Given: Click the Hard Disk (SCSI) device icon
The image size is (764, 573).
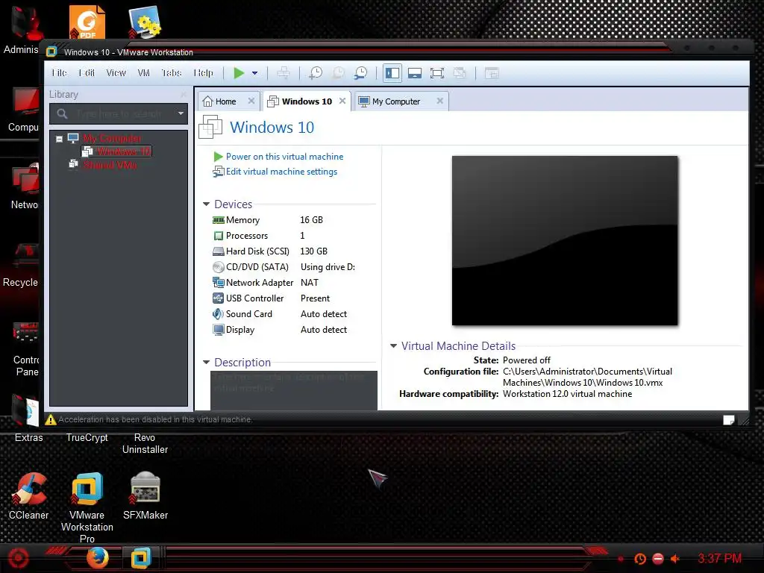Looking at the screenshot, I should click(x=219, y=251).
